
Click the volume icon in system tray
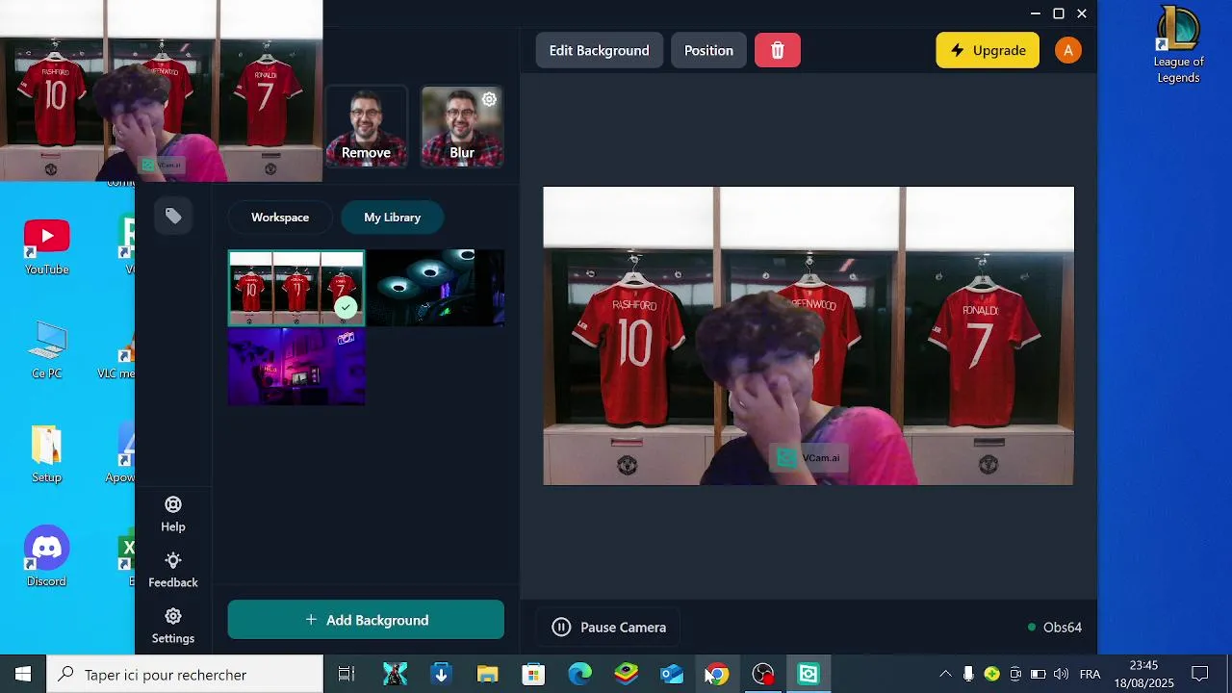tap(1061, 675)
